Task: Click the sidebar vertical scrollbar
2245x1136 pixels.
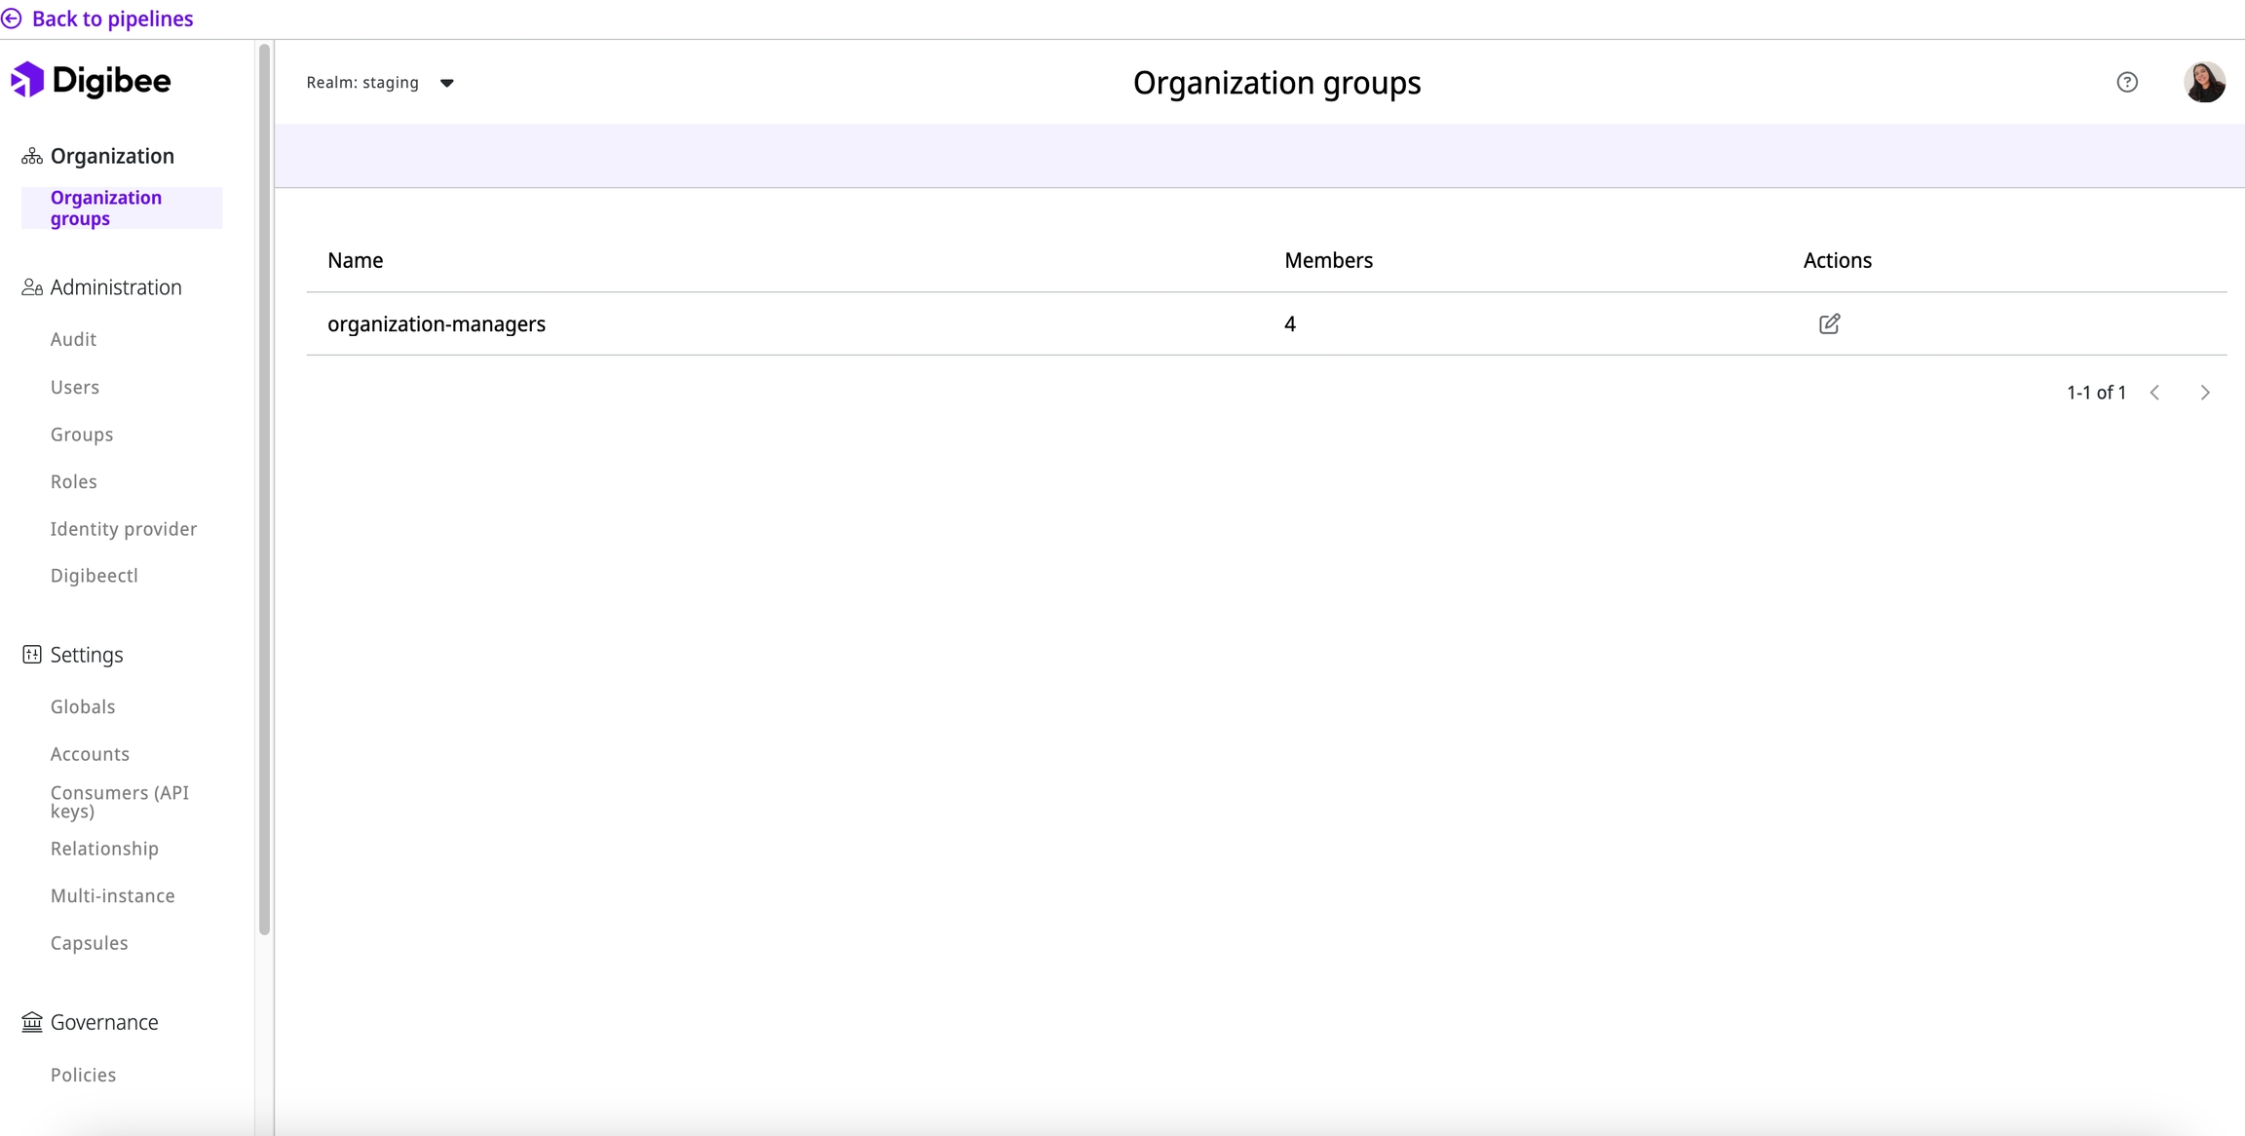Action: tap(264, 487)
